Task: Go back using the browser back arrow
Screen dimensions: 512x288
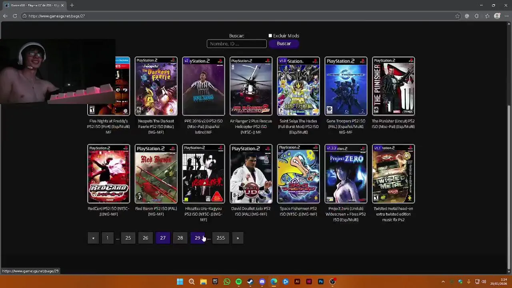Action: click(x=5, y=16)
